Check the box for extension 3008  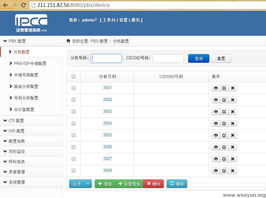[74, 171]
